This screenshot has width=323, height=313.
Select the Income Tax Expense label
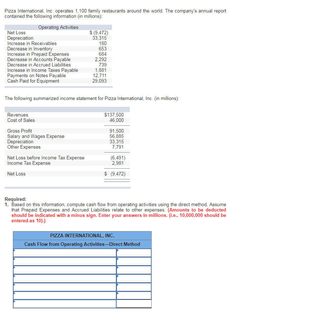29,163
